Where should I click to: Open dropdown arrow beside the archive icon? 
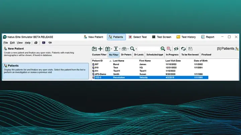pyautogui.click(x=128, y=49)
